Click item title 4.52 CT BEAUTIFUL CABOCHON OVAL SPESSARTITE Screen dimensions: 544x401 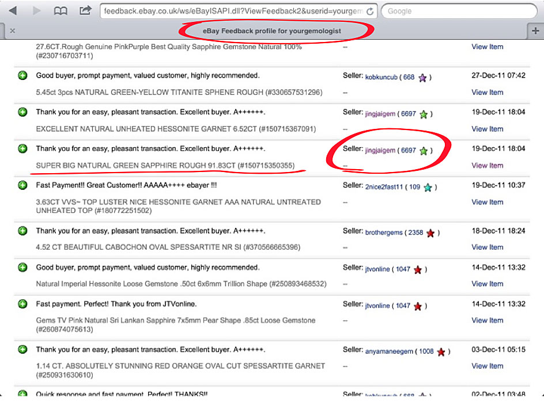click(x=168, y=247)
